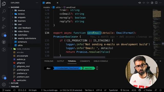Viewport: 164px width, 92px height.
Task: Open errors and warnings count in status bar
Action: point(22,90)
